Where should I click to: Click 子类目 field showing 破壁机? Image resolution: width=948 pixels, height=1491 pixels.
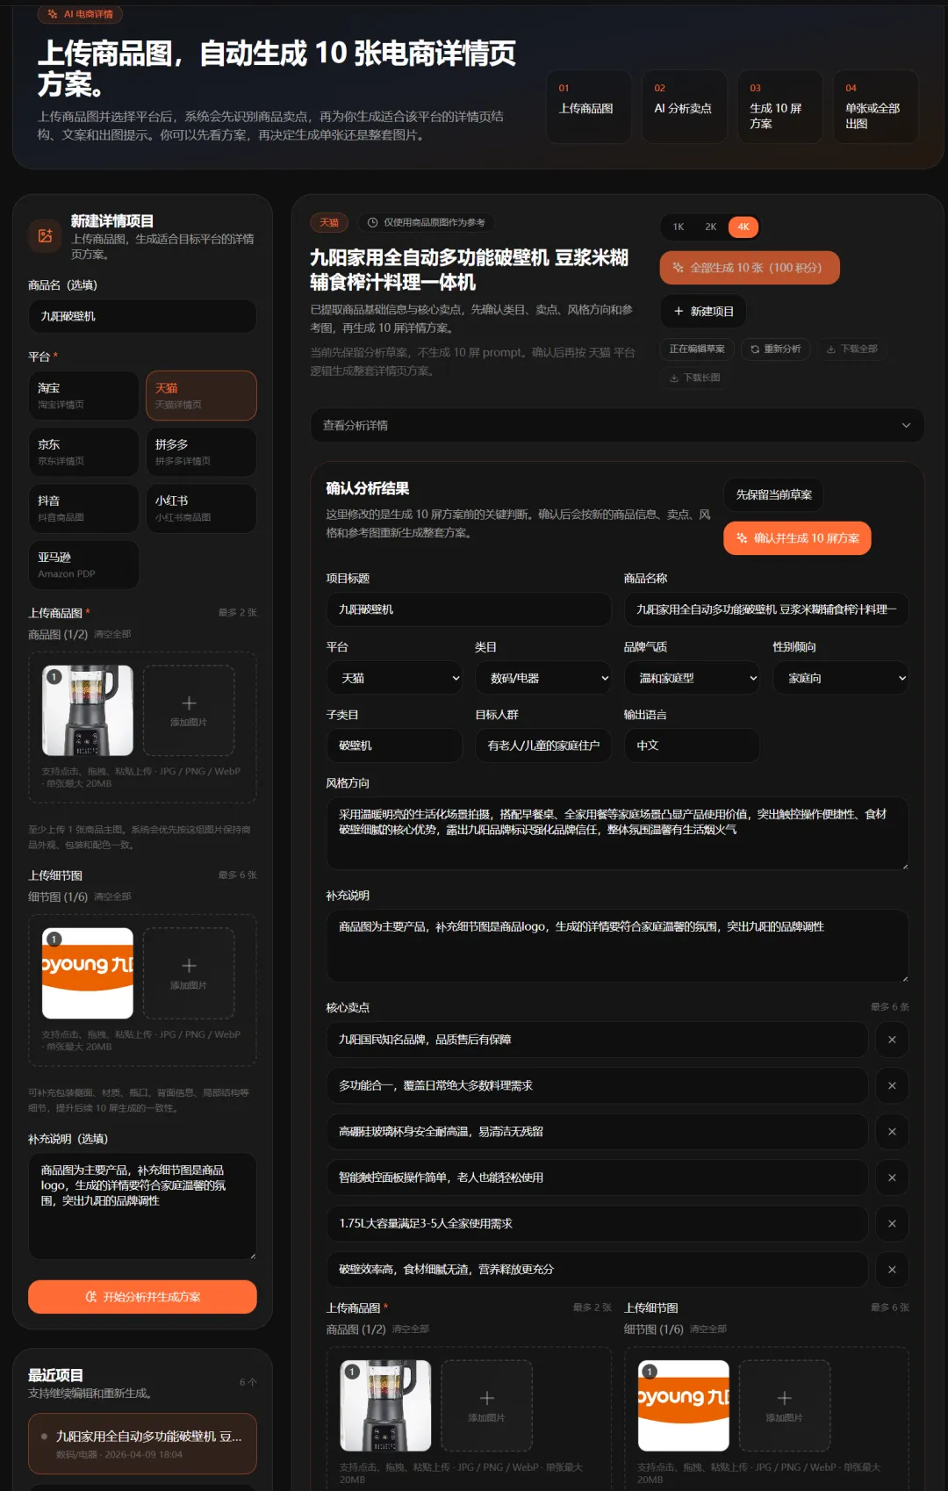click(394, 745)
